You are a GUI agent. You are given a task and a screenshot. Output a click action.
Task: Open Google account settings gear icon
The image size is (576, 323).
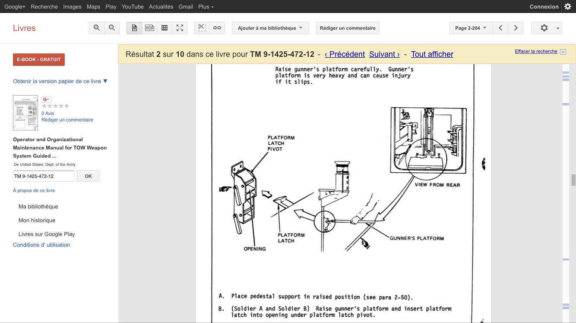[568, 6]
